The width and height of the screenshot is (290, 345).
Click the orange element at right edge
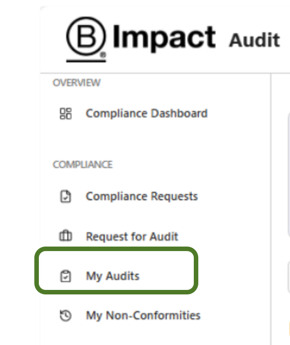pyautogui.click(x=290, y=328)
